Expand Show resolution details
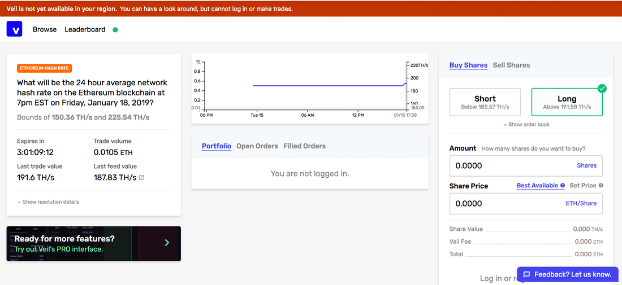The width and height of the screenshot is (622, 285). 48,202
